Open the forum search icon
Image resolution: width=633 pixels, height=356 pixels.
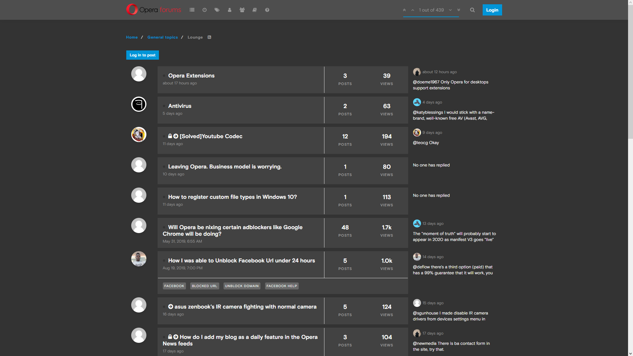472,10
